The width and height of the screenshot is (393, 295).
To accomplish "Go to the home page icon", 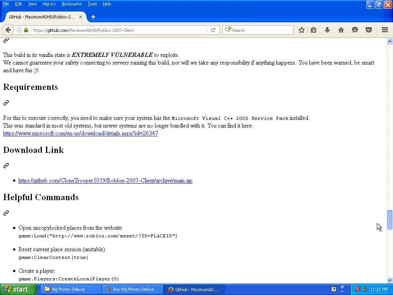I will 341,30.
